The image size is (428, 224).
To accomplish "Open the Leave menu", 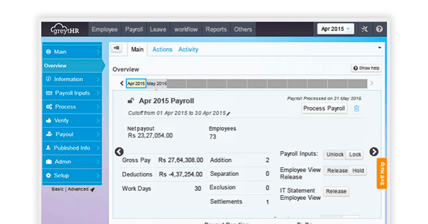I will click(x=158, y=29).
